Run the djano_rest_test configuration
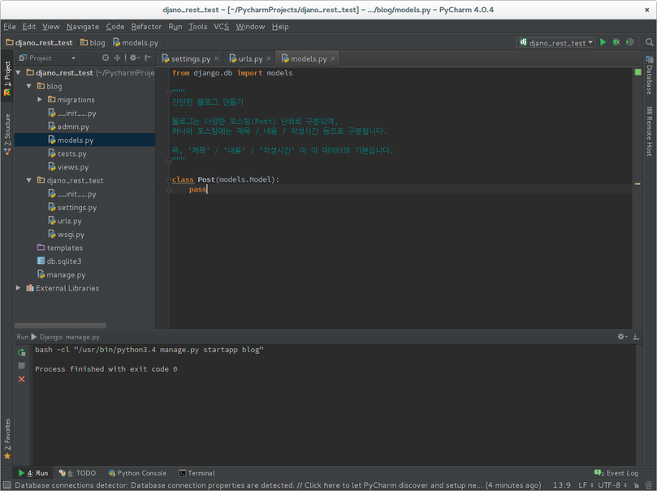657x491 pixels. 603,42
